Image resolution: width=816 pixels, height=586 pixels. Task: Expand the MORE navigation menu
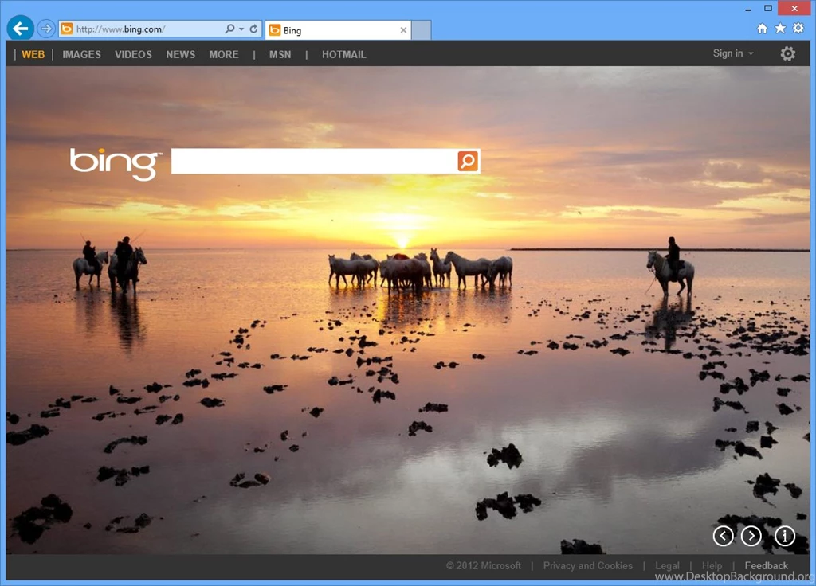point(224,54)
